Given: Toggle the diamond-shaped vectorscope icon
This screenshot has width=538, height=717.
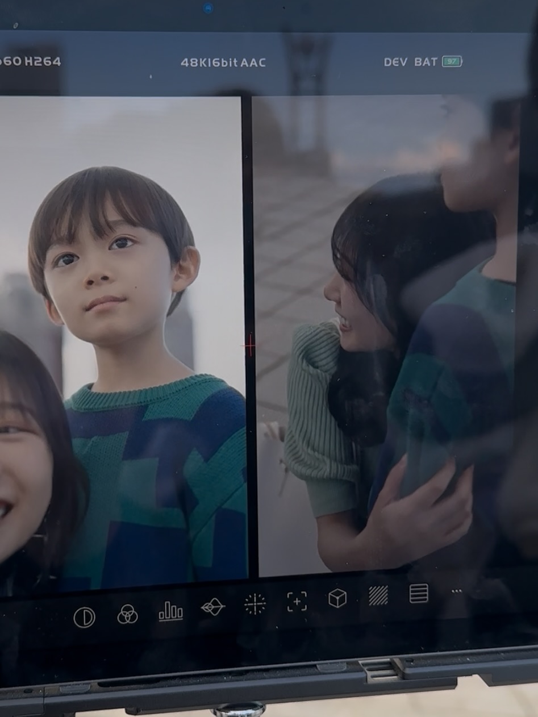Looking at the screenshot, I should click(213, 607).
